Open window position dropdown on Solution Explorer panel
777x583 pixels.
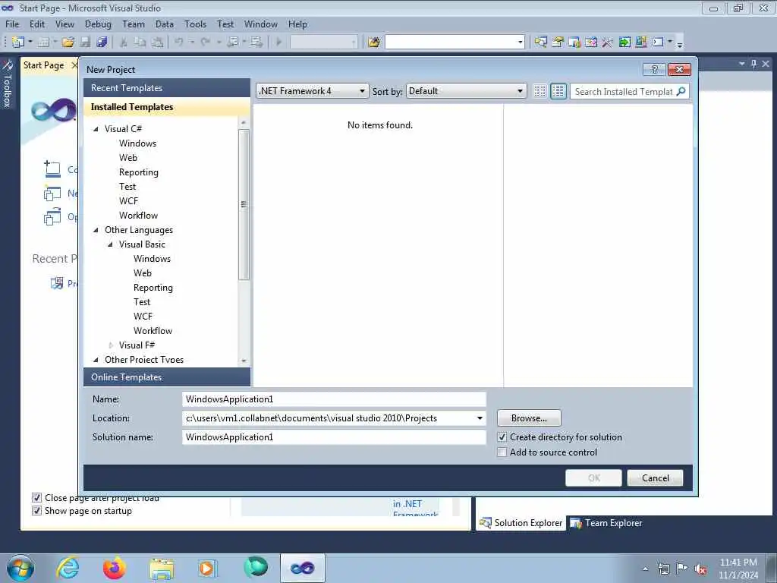tap(742, 64)
